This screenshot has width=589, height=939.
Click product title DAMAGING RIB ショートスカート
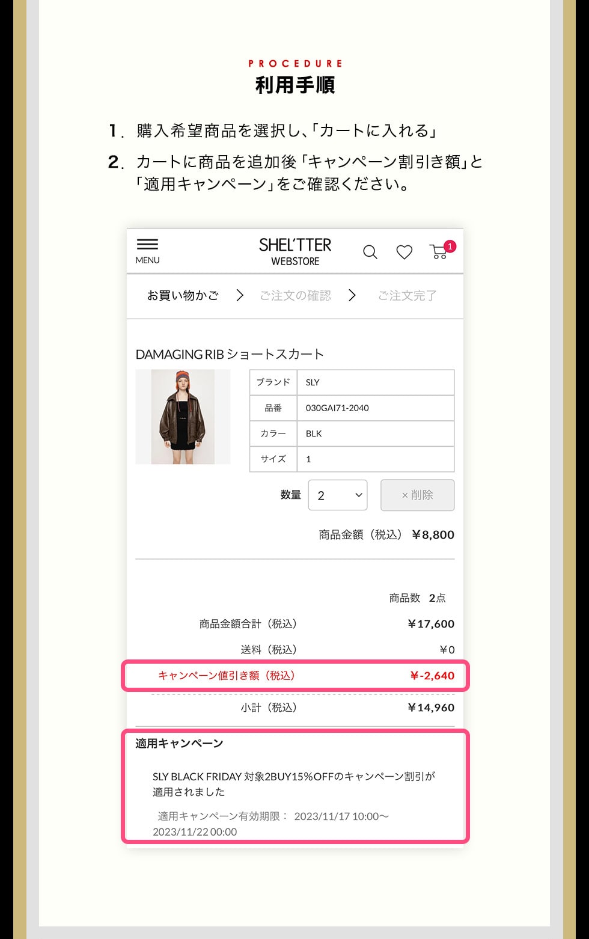pyautogui.click(x=230, y=354)
